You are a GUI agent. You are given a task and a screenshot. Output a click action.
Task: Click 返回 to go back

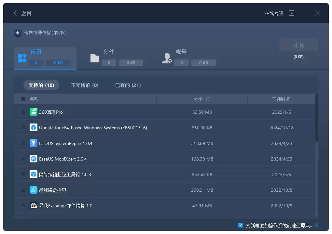click(22, 13)
